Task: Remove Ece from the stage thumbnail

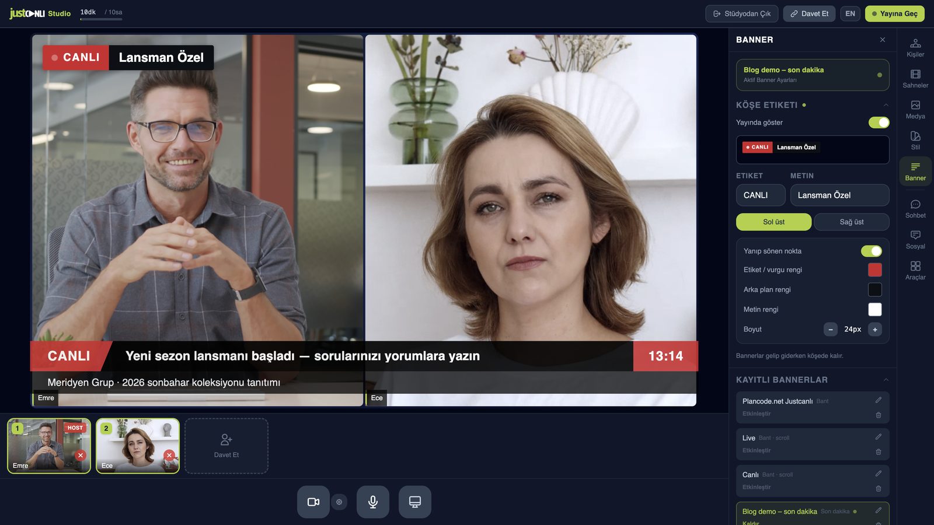Action: (x=169, y=455)
